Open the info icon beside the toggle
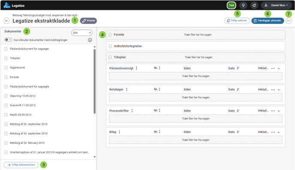 coord(90,40)
